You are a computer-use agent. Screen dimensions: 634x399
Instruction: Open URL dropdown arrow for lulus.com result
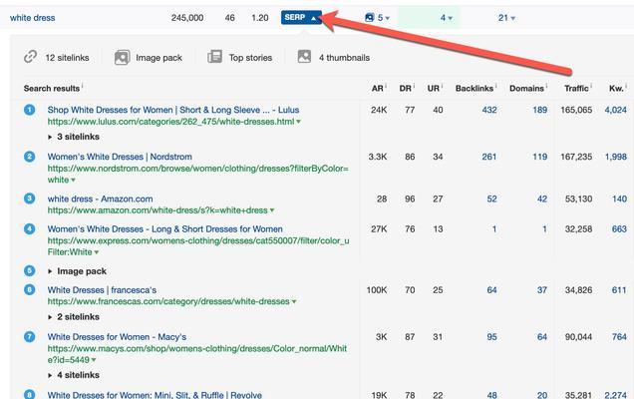(x=298, y=122)
